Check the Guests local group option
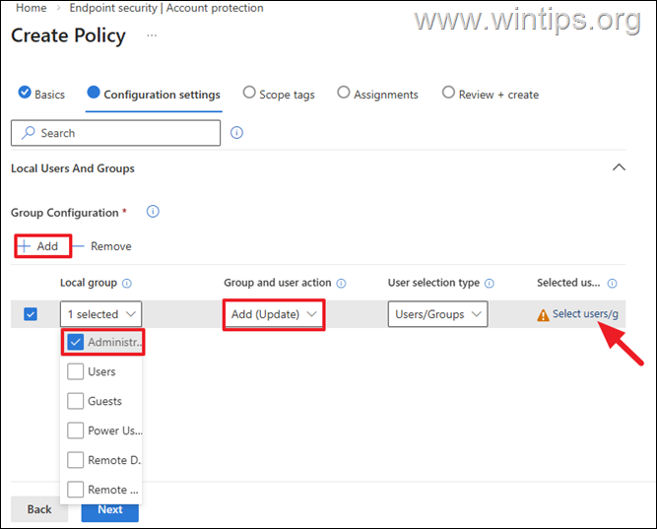Image resolution: width=657 pixels, height=529 pixels. 76,401
